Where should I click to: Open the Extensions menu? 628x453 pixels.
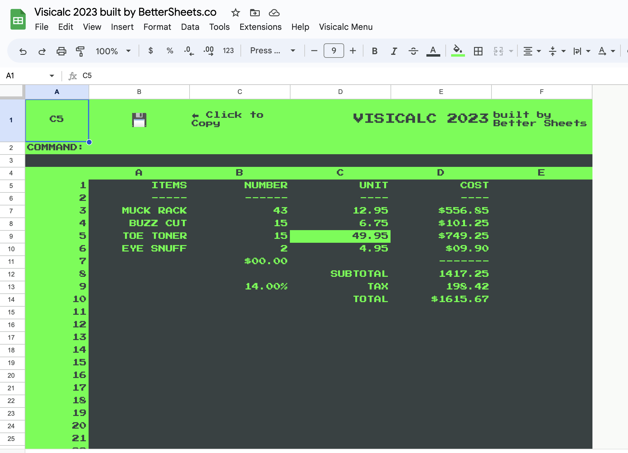(x=260, y=27)
